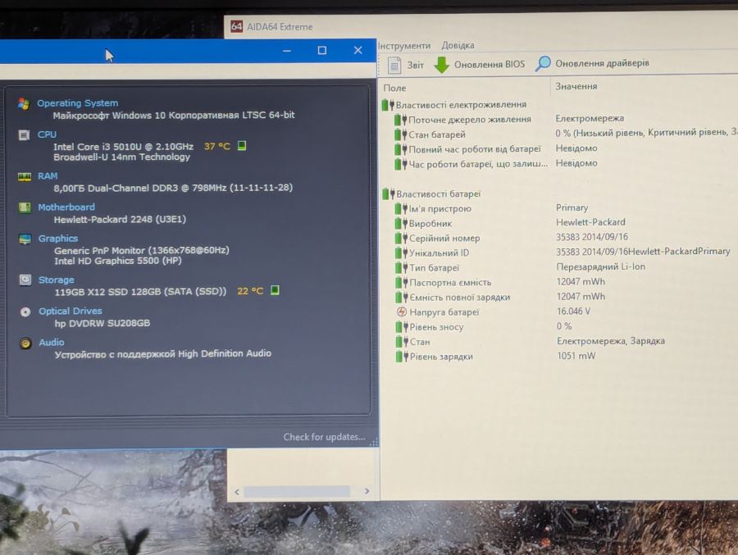Click the AIDA64 Extreme title bar icon
The width and height of the screenshot is (738, 555).
(236, 26)
